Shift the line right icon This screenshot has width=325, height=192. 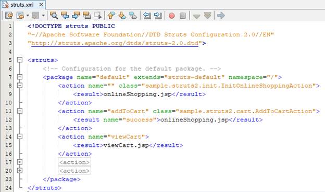point(158,16)
